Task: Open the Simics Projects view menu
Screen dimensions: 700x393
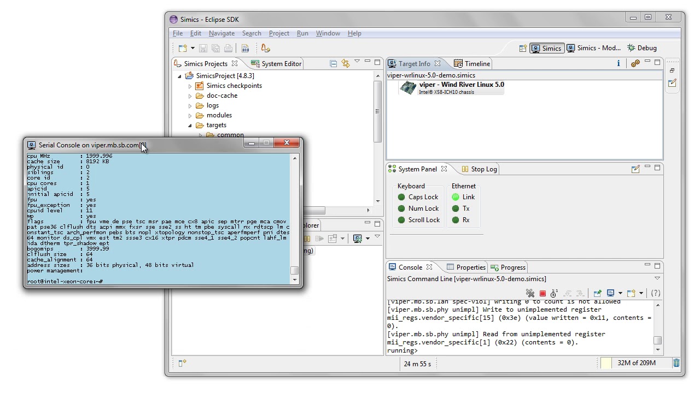Action: (357, 61)
